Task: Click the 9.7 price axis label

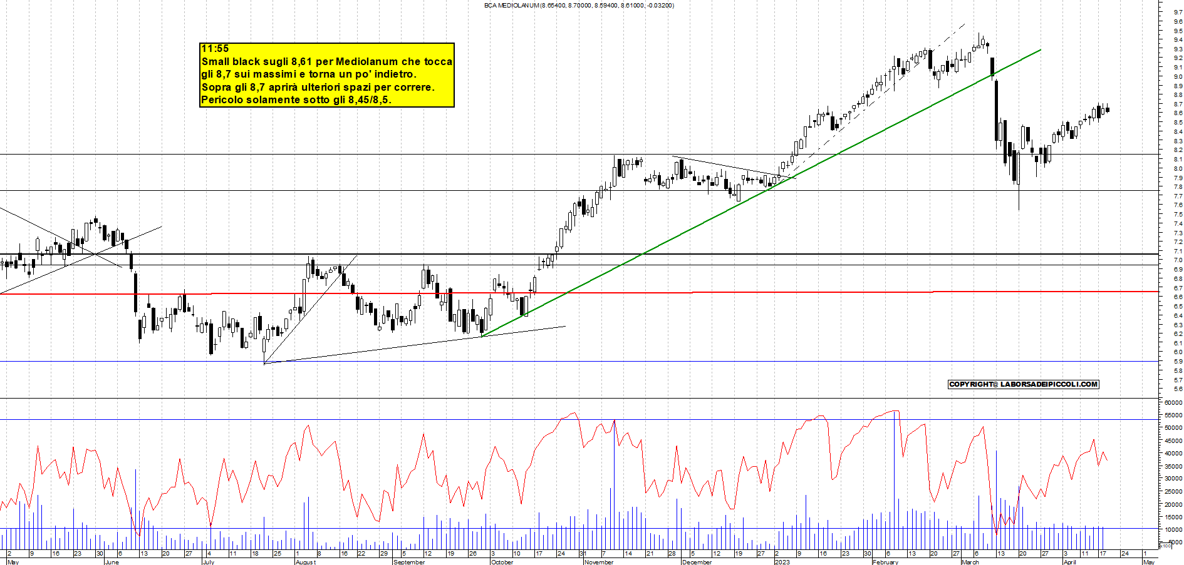Action: coord(1178,12)
